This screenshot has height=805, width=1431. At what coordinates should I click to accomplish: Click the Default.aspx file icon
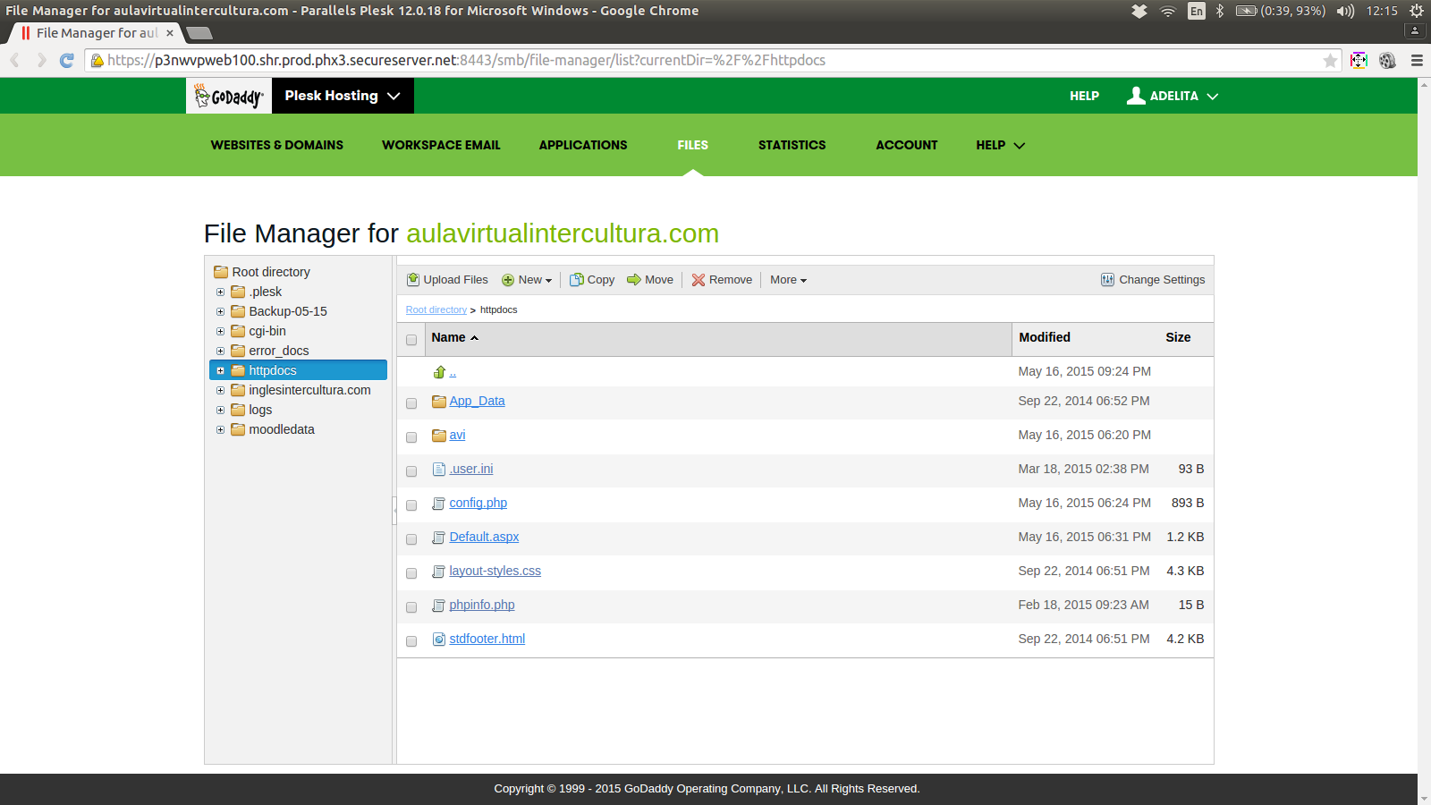pos(439,537)
